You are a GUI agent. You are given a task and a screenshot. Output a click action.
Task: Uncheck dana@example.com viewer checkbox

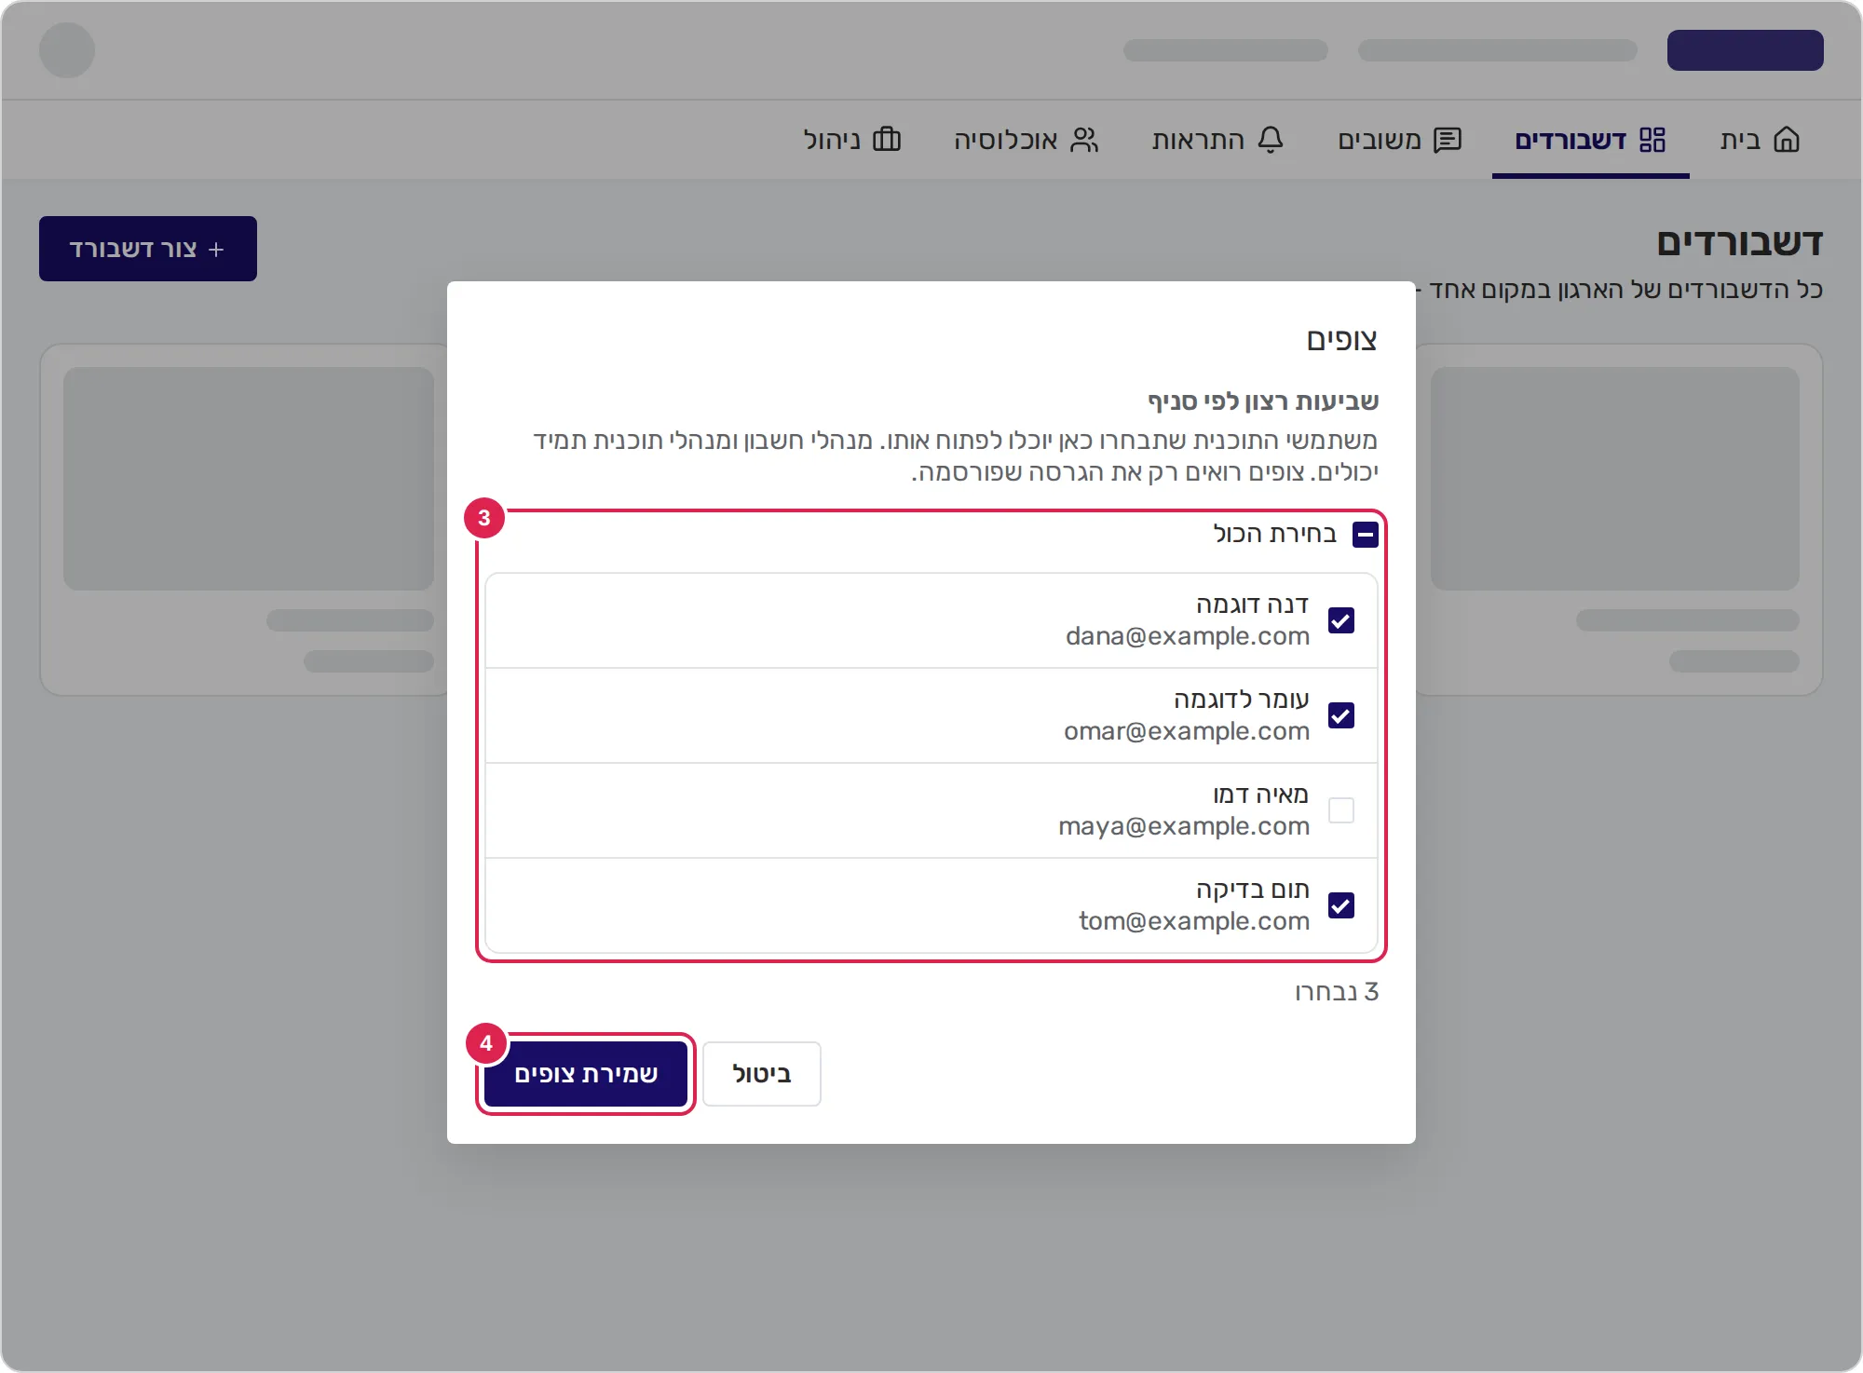(1341, 620)
